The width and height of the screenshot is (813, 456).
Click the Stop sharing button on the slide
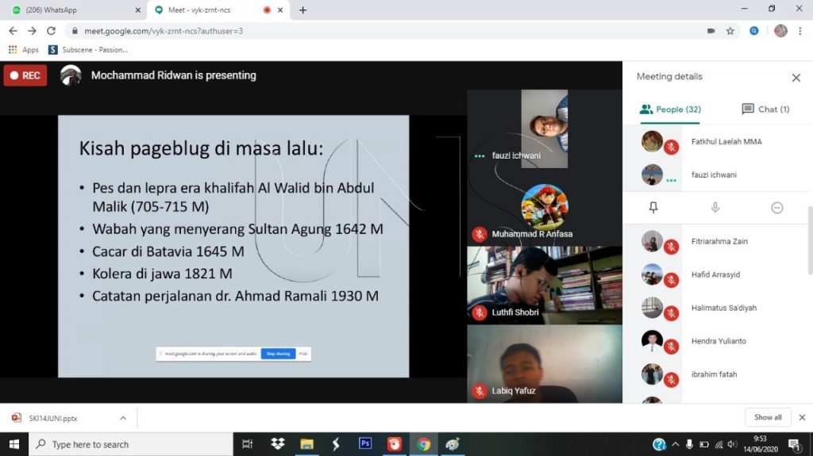click(x=279, y=354)
